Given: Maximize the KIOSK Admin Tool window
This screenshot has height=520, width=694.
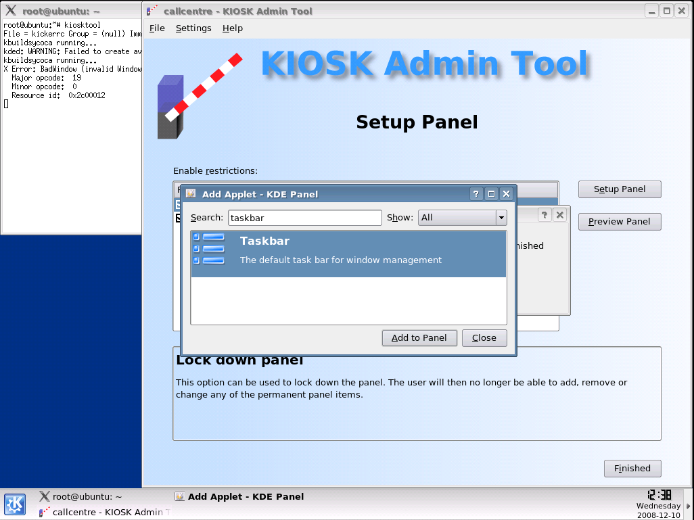Looking at the screenshot, I should (666, 11).
